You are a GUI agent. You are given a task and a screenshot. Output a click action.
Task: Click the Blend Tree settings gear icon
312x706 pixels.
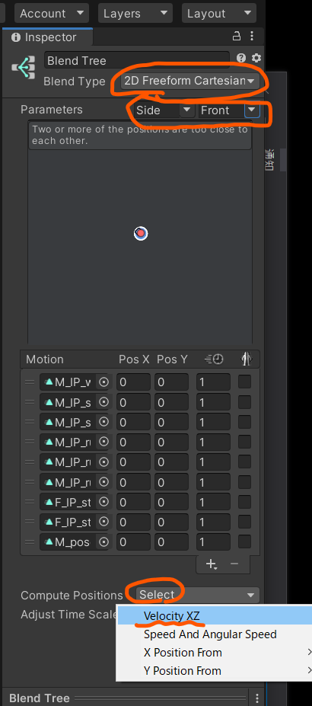point(256,58)
